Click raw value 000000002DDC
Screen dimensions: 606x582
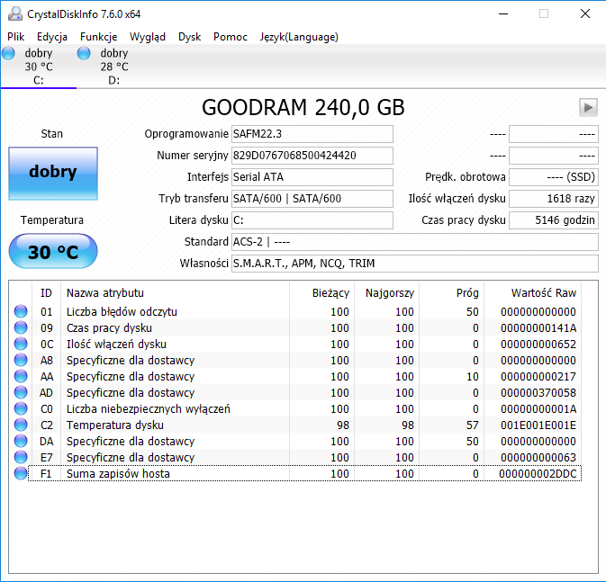(538, 474)
